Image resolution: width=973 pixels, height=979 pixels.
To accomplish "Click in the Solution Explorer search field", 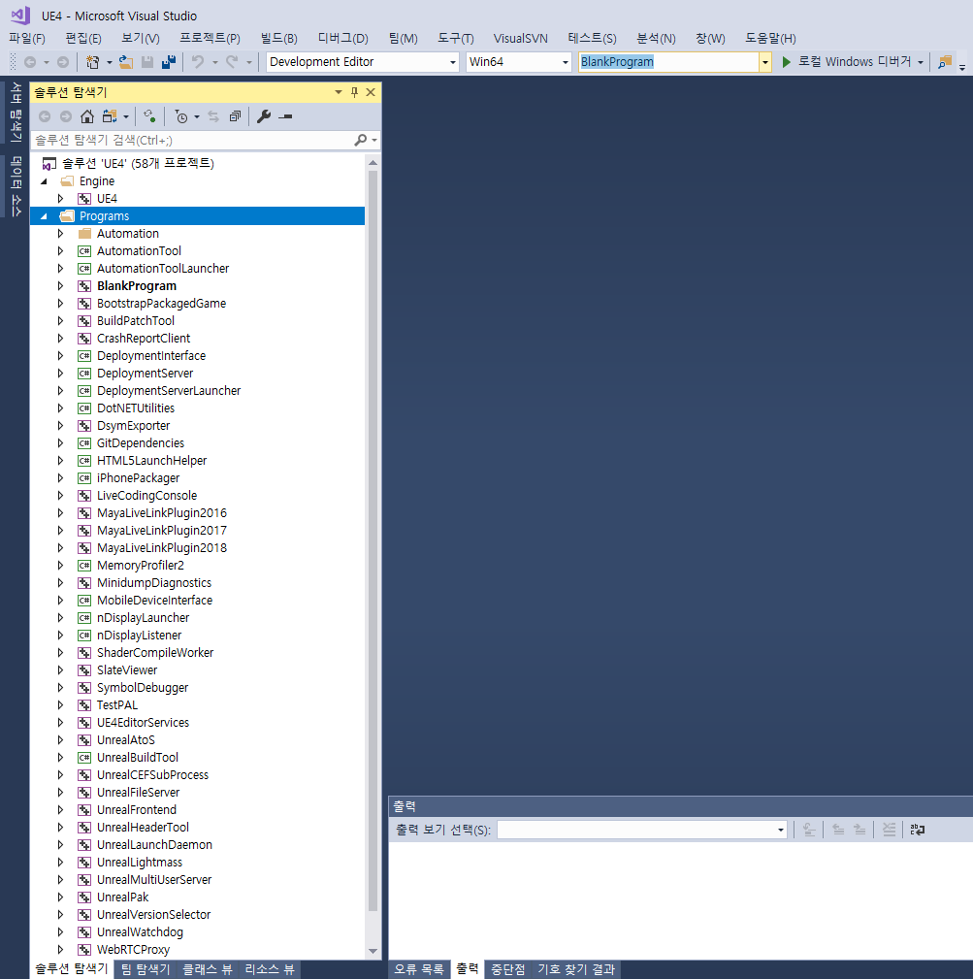I will tap(192, 141).
